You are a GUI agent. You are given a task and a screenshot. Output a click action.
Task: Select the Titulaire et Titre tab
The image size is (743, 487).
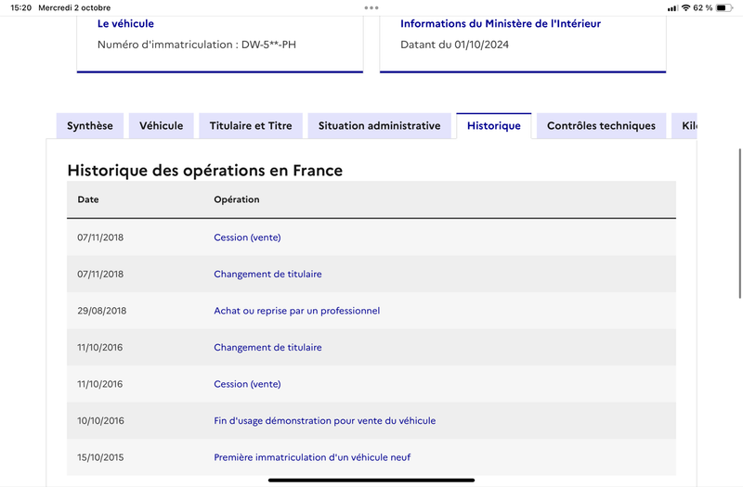pos(251,126)
